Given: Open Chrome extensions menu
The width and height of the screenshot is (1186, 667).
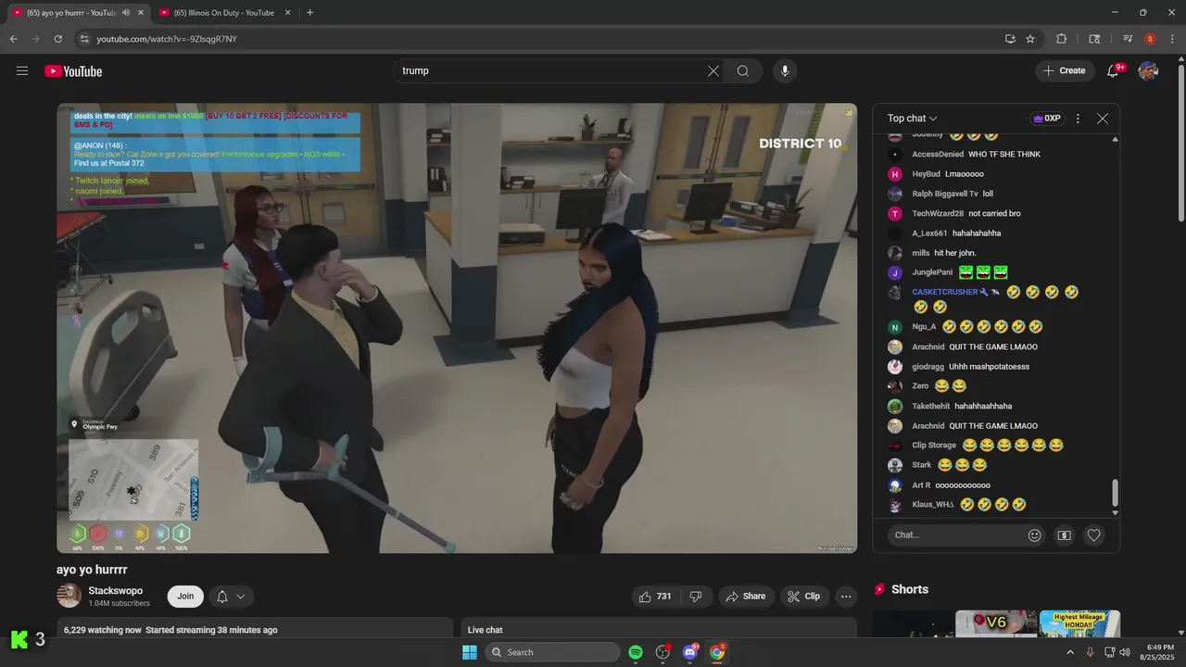Looking at the screenshot, I should coord(1062,39).
